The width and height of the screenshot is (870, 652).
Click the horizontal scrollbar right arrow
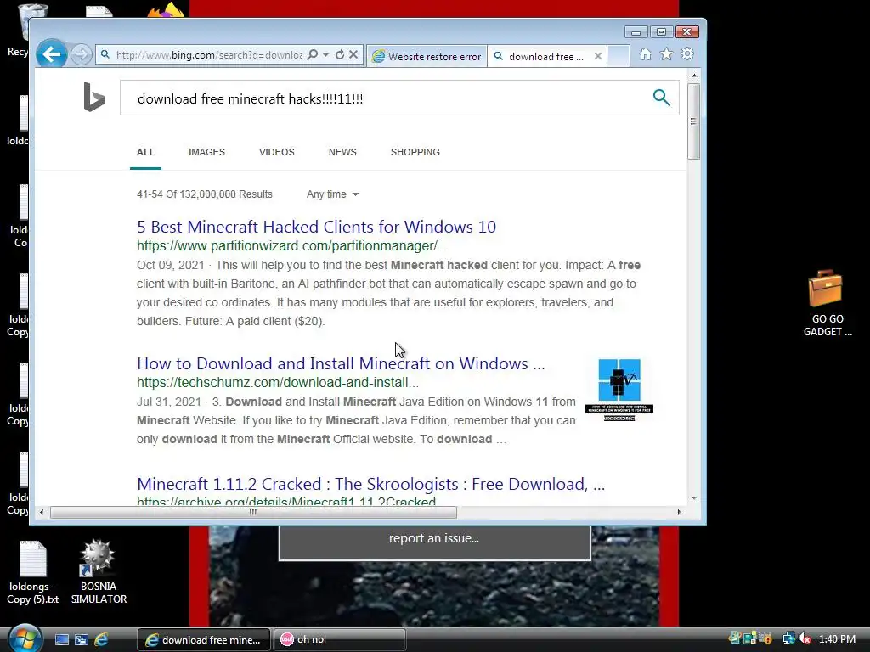[x=679, y=512]
